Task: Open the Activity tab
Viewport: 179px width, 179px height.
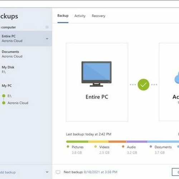Action: [x=80, y=16]
